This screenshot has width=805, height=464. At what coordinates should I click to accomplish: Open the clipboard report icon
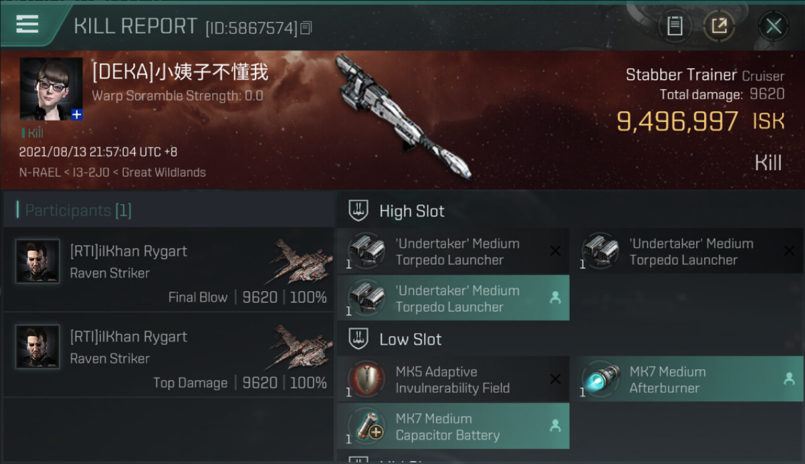pos(675,26)
